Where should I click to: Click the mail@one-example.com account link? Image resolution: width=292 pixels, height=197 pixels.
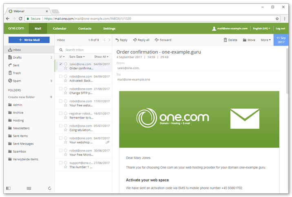pos(232,28)
